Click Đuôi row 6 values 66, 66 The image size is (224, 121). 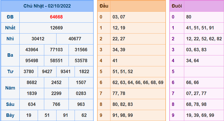[x=192, y=82]
